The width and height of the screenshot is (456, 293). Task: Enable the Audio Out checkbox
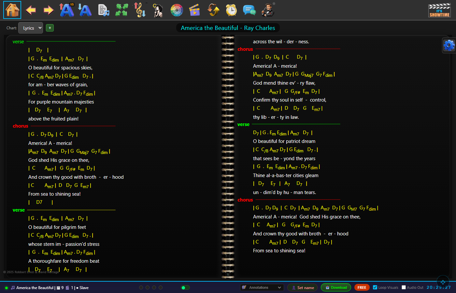404,287
